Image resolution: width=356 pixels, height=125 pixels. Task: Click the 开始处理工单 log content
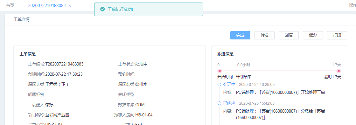pyautogui.click(x=281, y=92)
